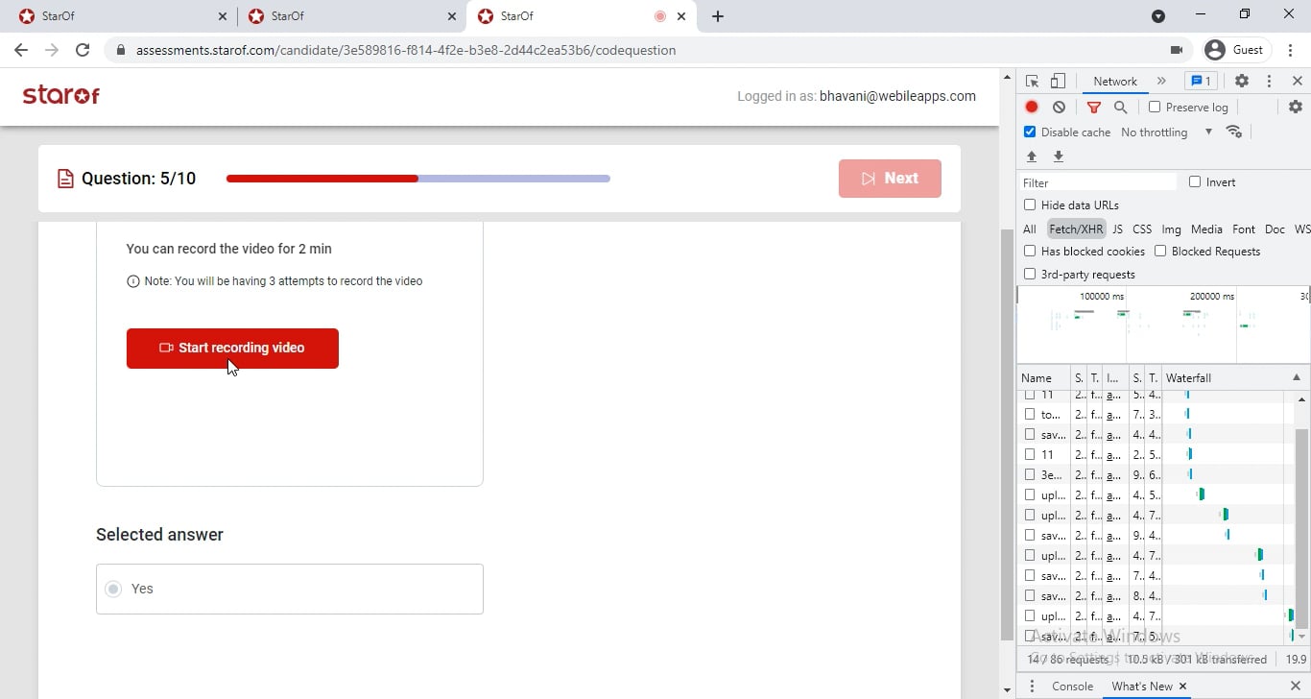
Task: Click the Start recording video button
Action: pyautogui.click(x=232, y=349)
